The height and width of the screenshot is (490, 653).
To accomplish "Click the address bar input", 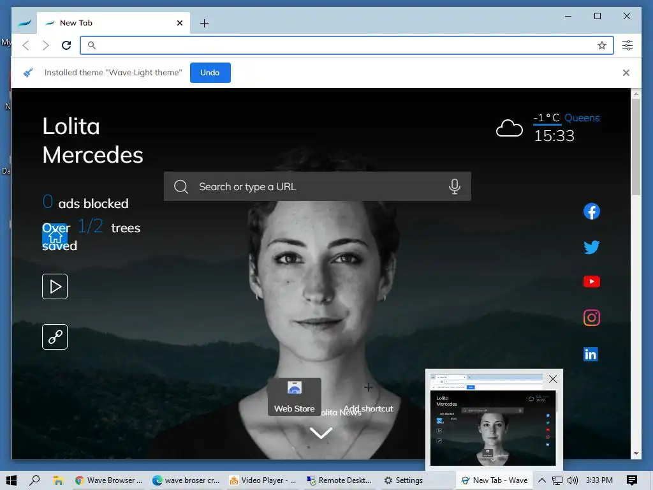I will 346,45.
